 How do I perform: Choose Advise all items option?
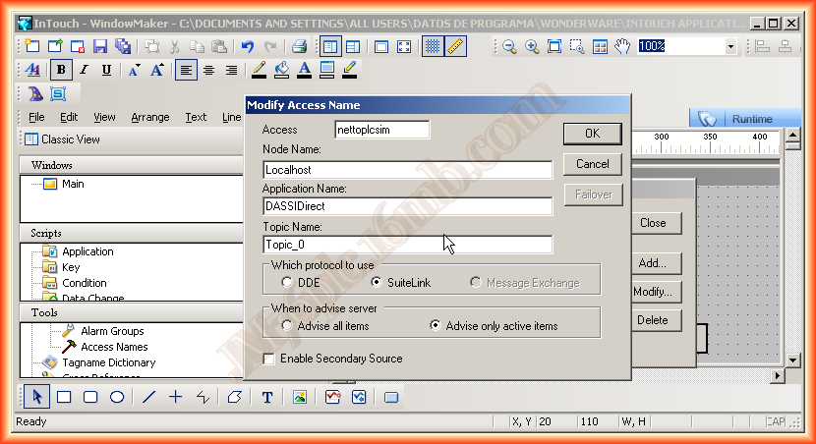(287, 326)
